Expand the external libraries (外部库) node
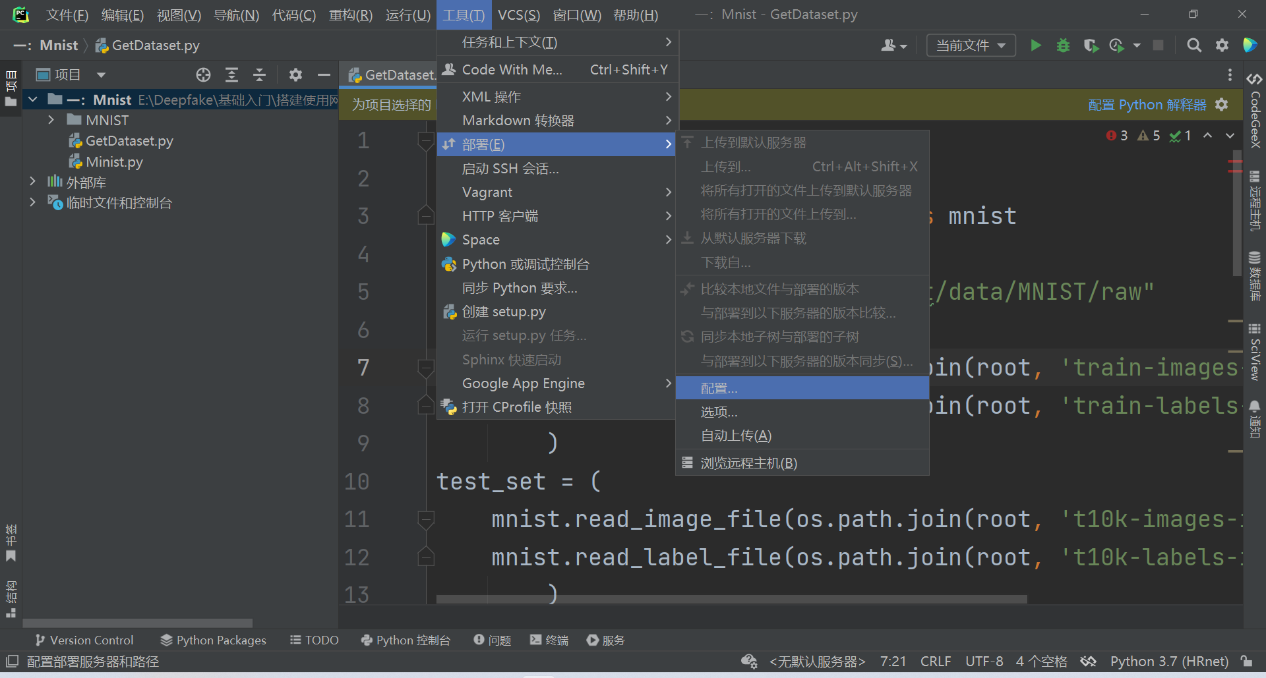The width and height of the screenshot is (1266, 678). tap(32, 181)
